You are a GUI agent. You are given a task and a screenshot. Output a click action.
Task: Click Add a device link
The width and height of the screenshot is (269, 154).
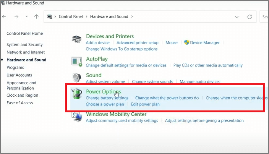pos(97,43)
